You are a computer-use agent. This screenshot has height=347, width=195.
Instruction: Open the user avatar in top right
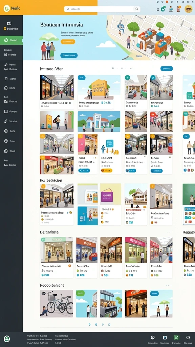[x=188, y=9]
